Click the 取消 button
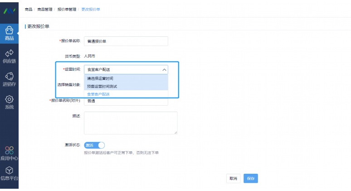 [x=233, y=178]
